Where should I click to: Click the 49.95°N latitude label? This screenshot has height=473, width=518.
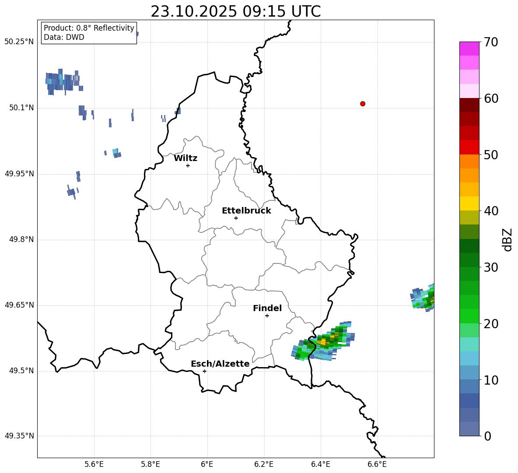[19, 174]
